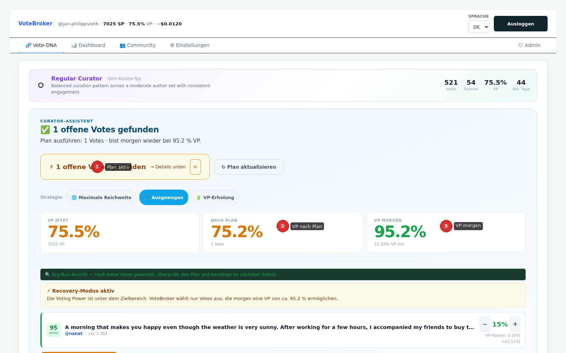Image resolution: width=566 pixels, height=353 pixels.
Task: Open the Sprache language dropdown
Action: click(x=479, y=27)
